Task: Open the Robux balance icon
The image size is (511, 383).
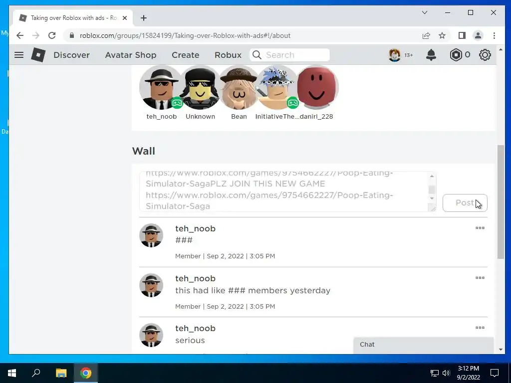Action: pos(456,55)
